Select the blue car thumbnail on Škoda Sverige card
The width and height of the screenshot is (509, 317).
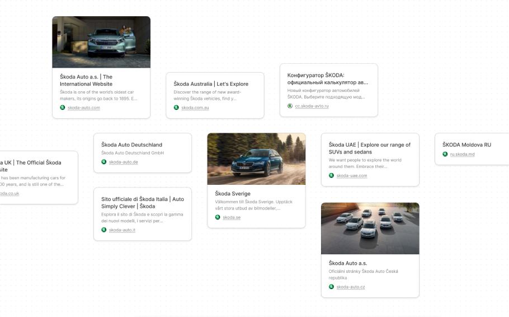click(256, 158)
